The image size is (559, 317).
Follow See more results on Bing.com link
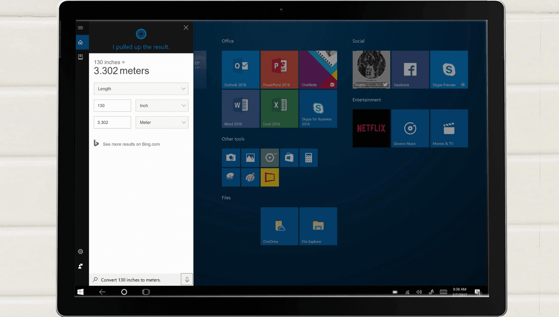[x=131, y=144]
